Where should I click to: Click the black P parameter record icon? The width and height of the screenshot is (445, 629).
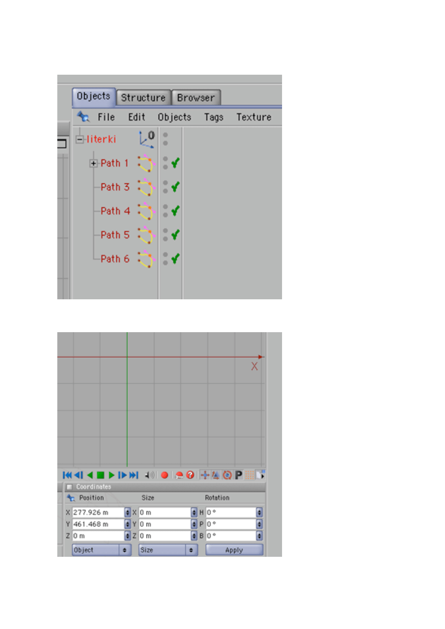[239, 475]
